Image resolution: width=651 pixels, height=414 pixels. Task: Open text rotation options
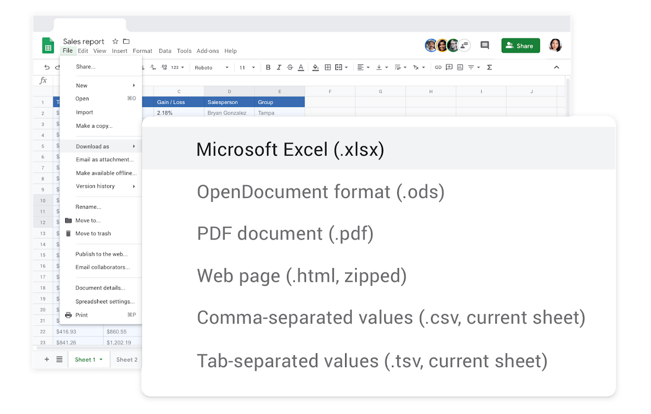(419, 67)
